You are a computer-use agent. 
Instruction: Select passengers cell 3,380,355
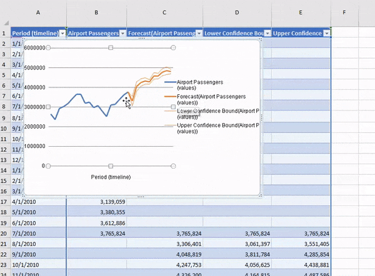coord(97,212)
